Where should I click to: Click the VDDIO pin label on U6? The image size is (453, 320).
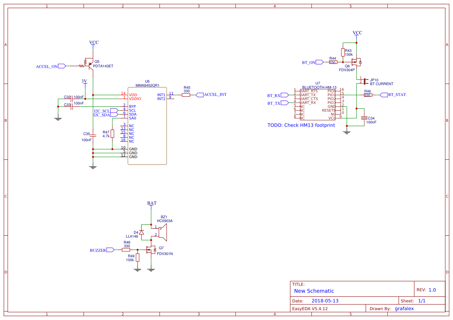pyautogui.click(x=135, y=99)
